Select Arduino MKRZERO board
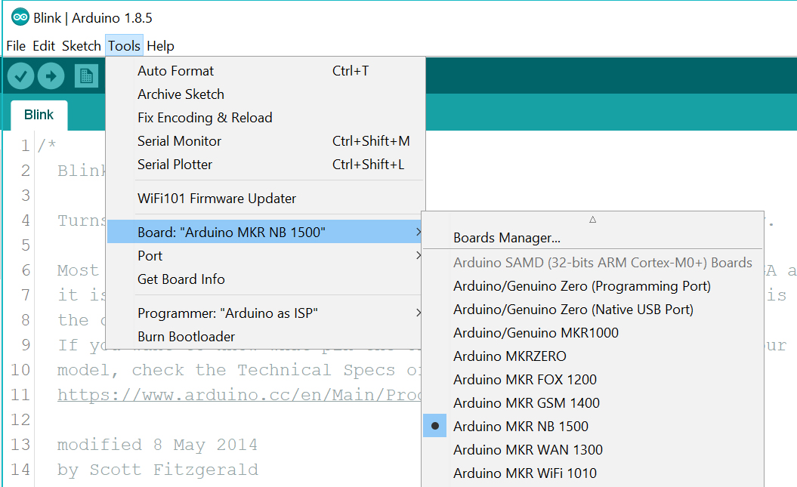Image resolution: width=797 pixels, height=487 pixels. pos(593,356)
